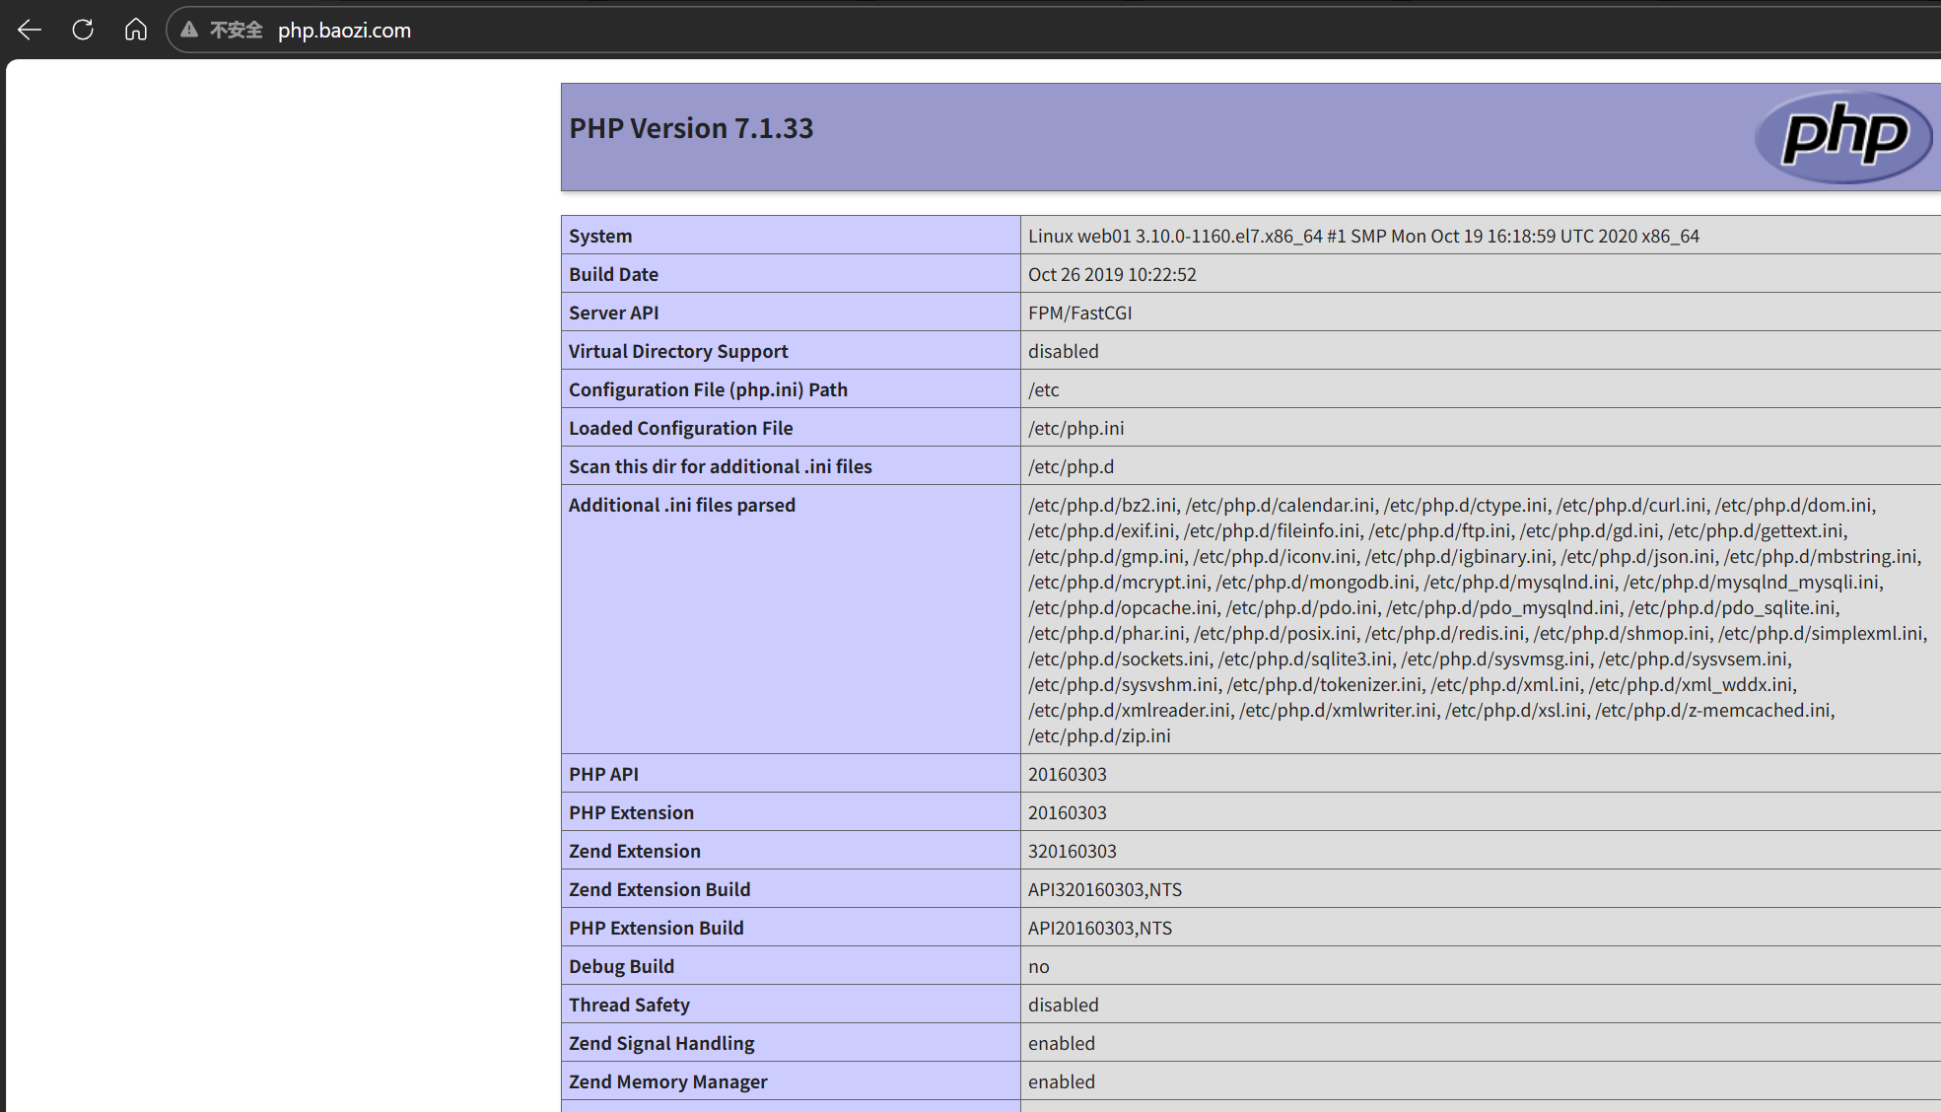This screenshot has width=1941, height=1112.
Task: Click the Zend Memory Manager label
Action: tap(667, 1081)
